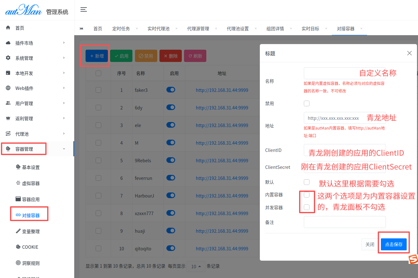This screenshot has width=418, height=278.
Task: Open the rows-per-page dropdown
Action: 196,266
